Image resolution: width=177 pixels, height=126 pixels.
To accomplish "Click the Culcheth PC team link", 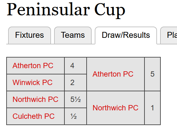I will click(x=33, y=116).
